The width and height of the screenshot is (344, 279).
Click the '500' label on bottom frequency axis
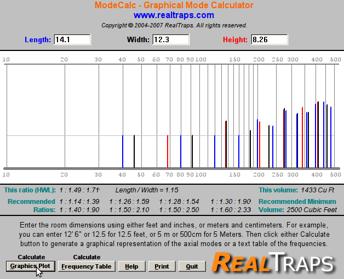click(x=336, y=175)
